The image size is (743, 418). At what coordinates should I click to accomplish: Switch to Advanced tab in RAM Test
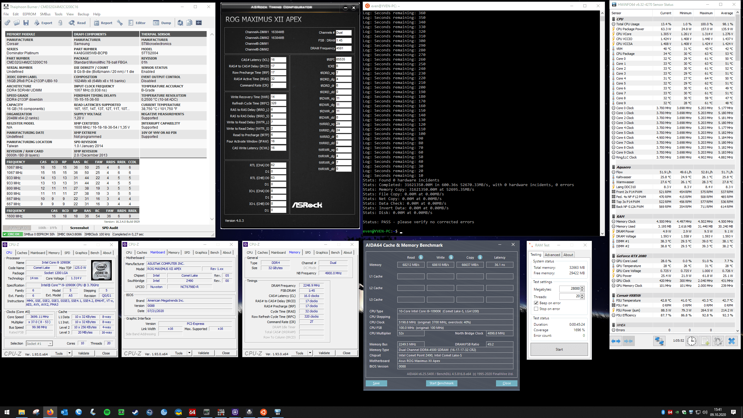[552, 255]
